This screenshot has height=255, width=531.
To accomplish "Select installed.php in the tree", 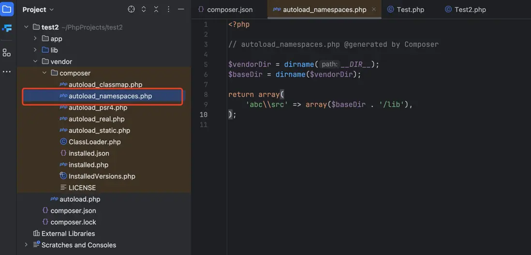I will click(x=88, y=165).
